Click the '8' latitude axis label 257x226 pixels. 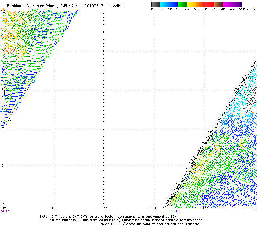click(3, 50)
